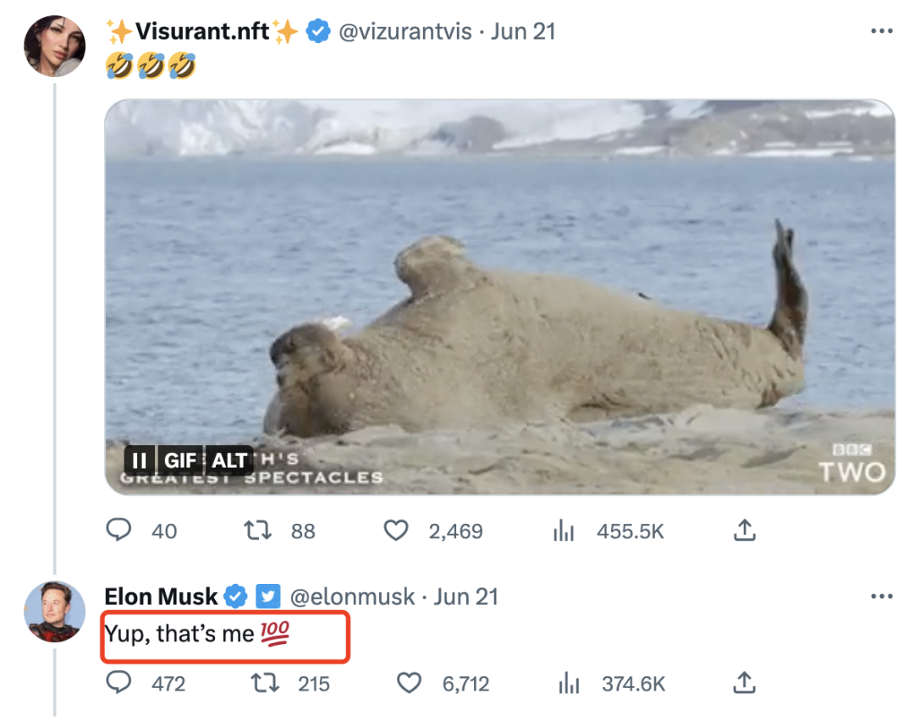
Task: Share Elon Musk's reply tweet
Action: 743,683
